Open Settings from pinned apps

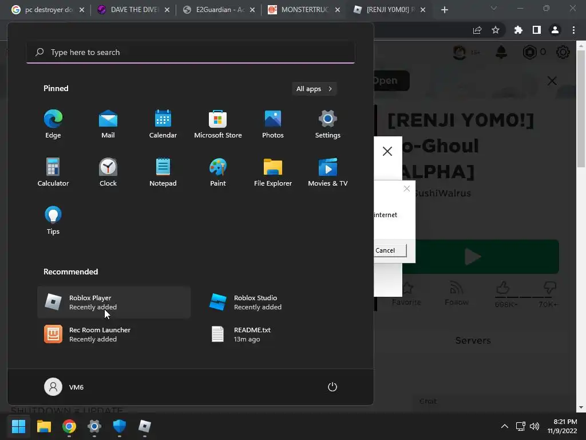[328, 124]
